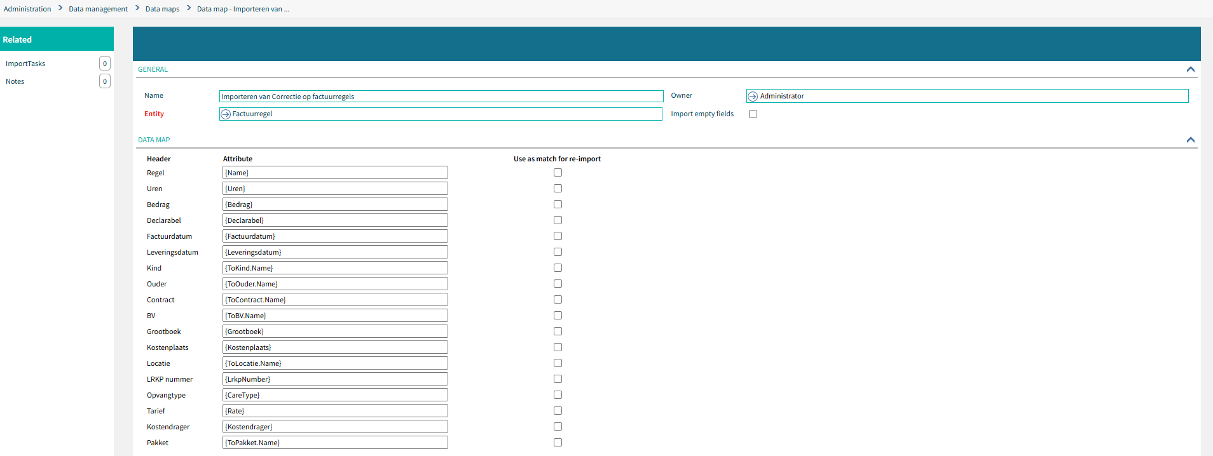Click the Entity lookup arrow icon

coord(225,114)
